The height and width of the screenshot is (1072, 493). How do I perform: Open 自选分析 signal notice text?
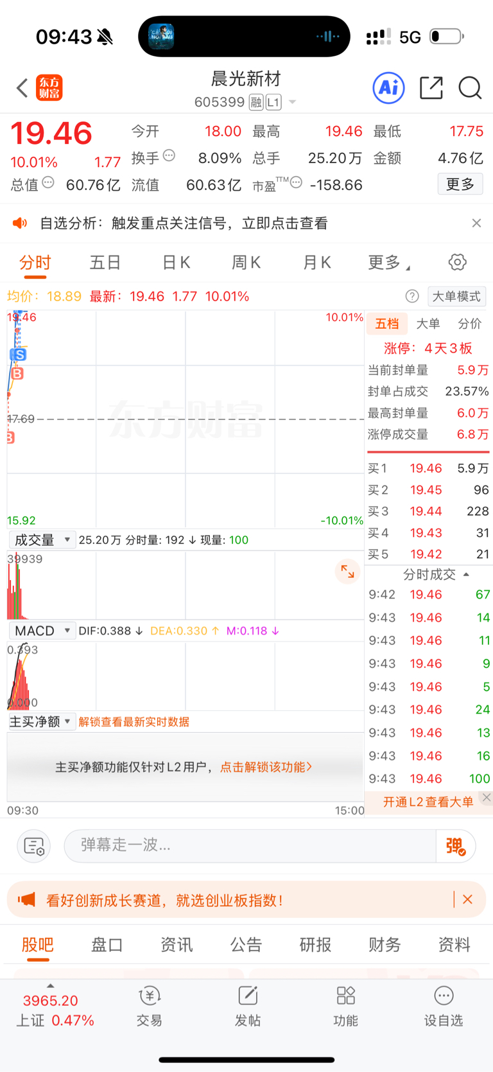click(x=184, y=223)
